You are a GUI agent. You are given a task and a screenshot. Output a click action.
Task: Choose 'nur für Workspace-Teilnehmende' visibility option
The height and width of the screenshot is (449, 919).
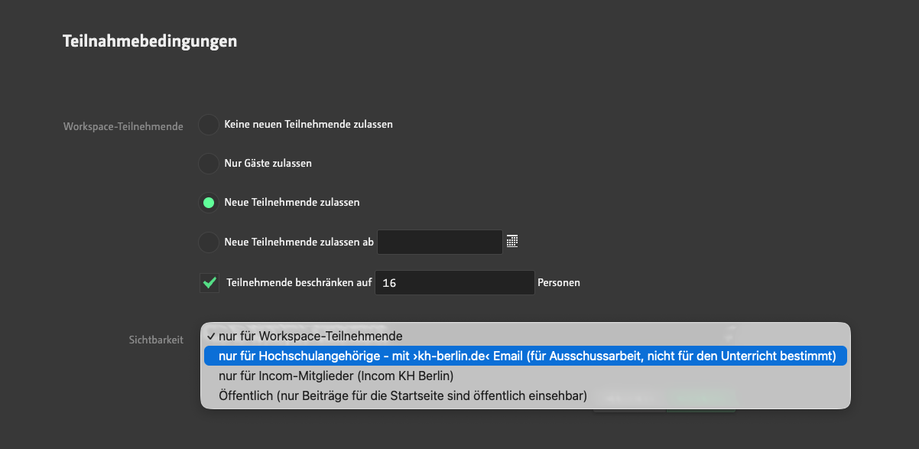(525, 336)
